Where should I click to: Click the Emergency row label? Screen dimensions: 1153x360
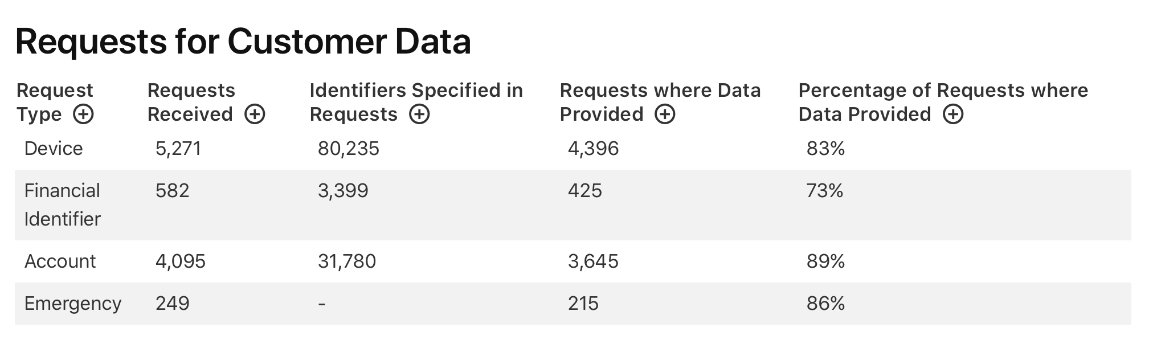73,304
